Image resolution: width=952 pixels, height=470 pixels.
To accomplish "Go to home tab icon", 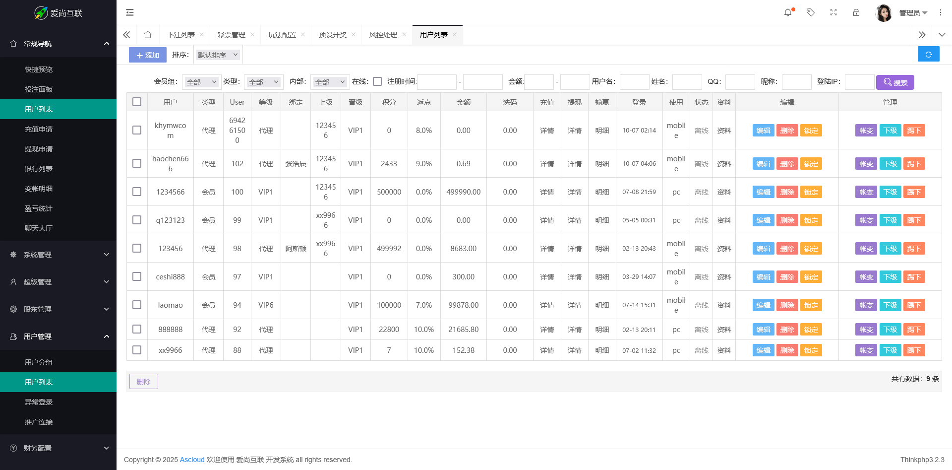I will (x=148, y=35).
